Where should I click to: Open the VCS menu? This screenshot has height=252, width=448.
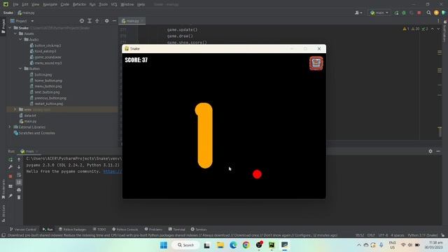click(114, 4)
